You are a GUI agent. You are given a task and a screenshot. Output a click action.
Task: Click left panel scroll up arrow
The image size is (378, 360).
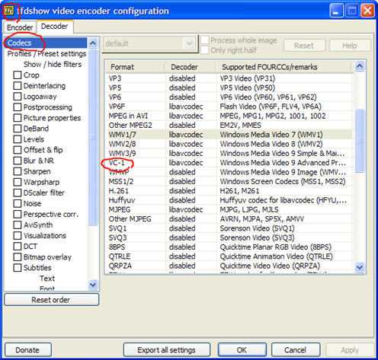(x=93, y=43)
